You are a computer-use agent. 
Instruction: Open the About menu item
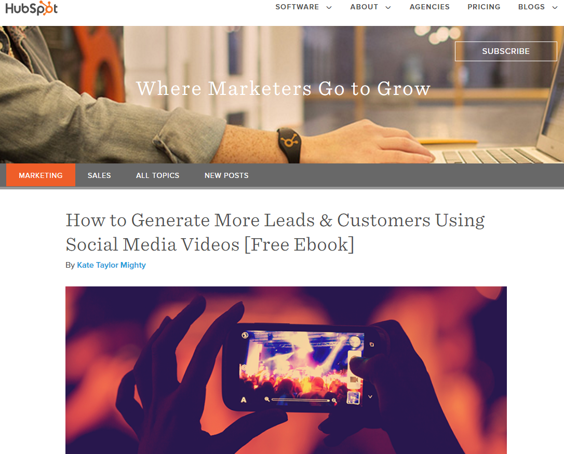click(x=364, y=7)
